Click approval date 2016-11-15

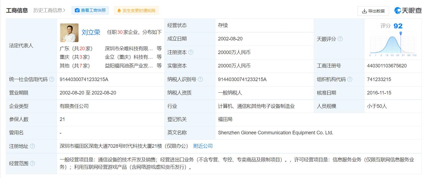click(x=379, y=93)
